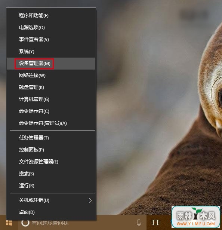The height and width of the screenshot is (230, 222).
Task: Click 系统(Y) in the context menu
Action: [51, 52]
